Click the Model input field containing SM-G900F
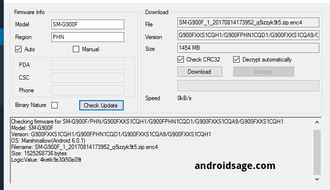This screenshot has height=190, width=330. click(x=88, y=24)
